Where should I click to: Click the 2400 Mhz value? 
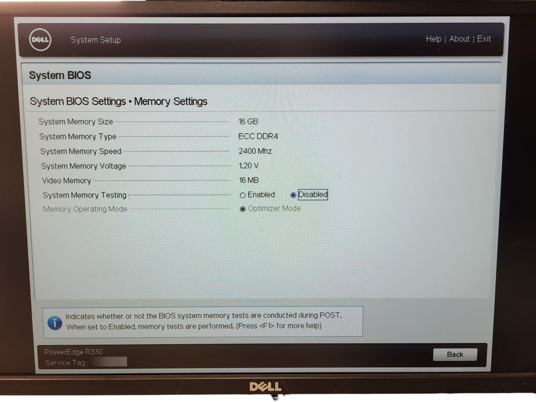coord(255,151)
